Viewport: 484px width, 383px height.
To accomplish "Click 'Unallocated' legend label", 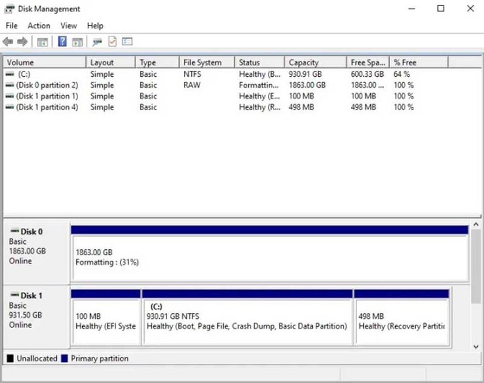I will tap(37, 358).
